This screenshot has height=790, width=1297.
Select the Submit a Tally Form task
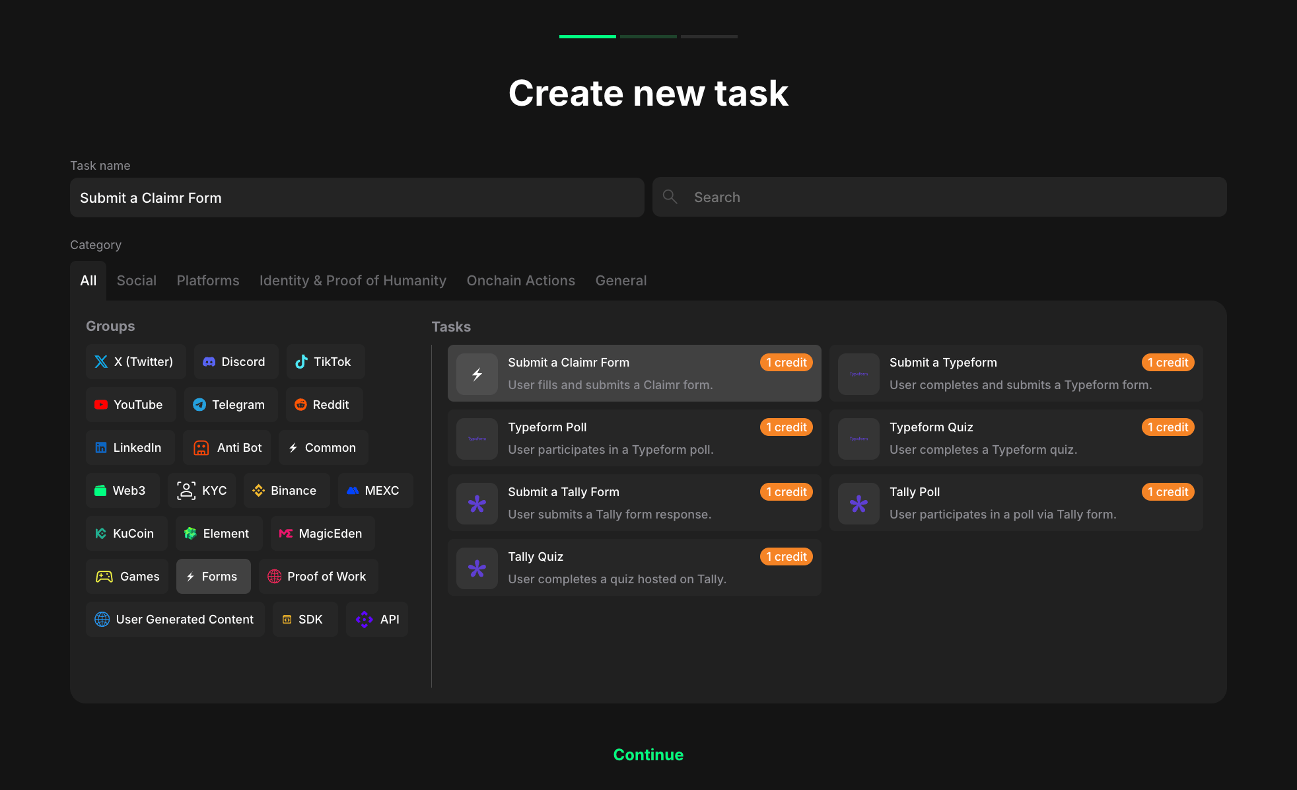[635, 503]
